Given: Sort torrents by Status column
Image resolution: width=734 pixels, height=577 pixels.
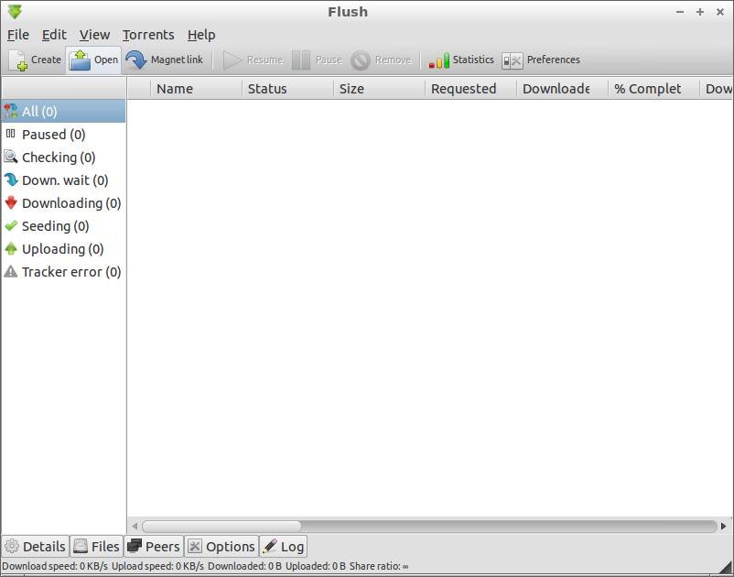Looking at the screenshot, I should [288, 89].
